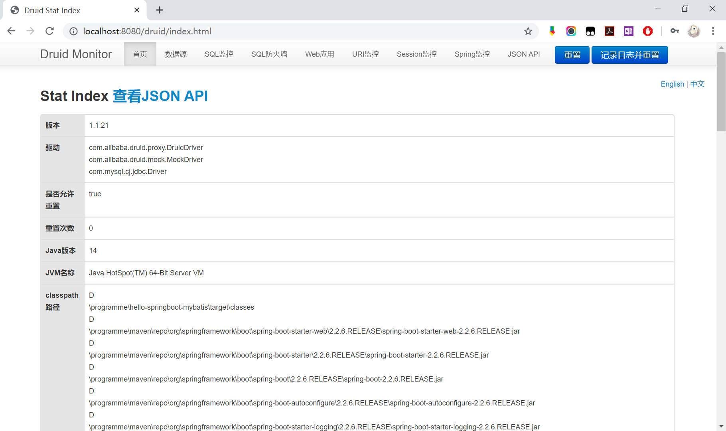Click com.alibaba.druid.proxy.DruidDriver text

pyautogui.click(x=146, y=148)
